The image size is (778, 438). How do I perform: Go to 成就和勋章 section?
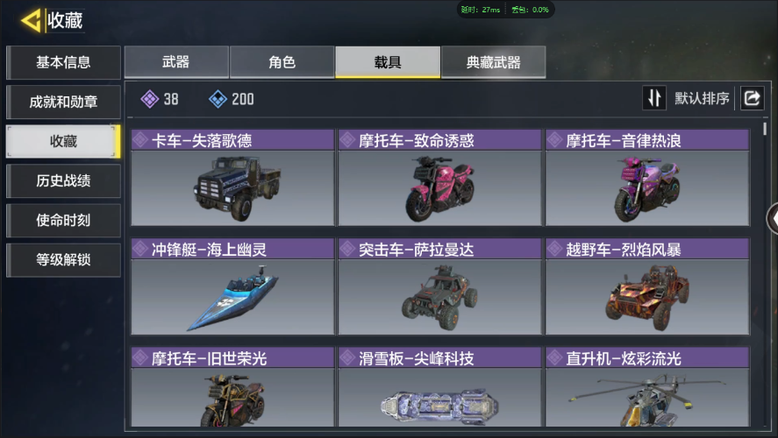(x=63, y=102)
